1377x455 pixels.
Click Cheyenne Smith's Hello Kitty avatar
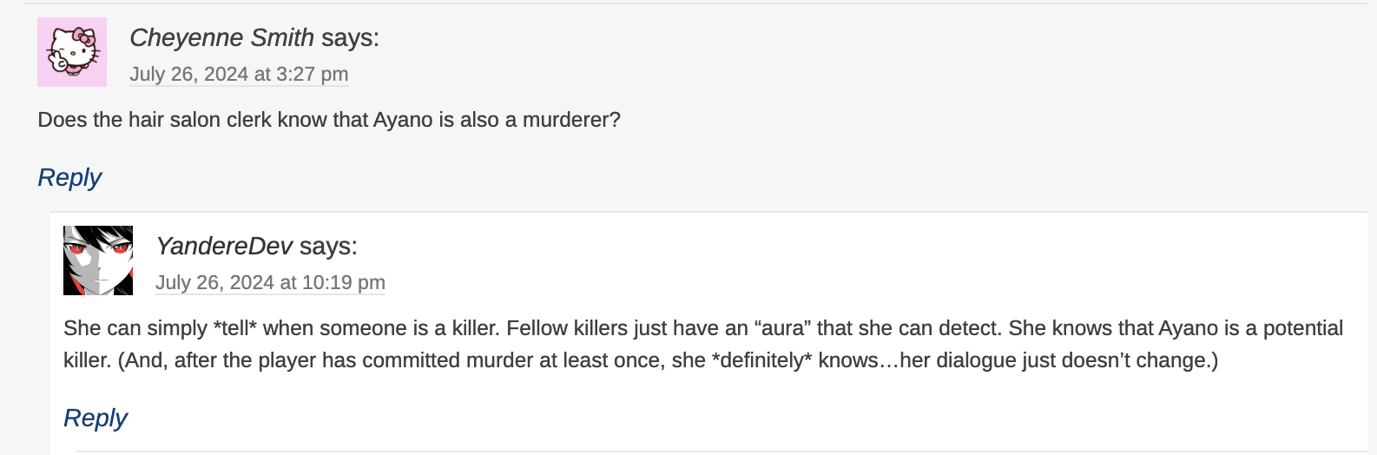tap(72, 52)
